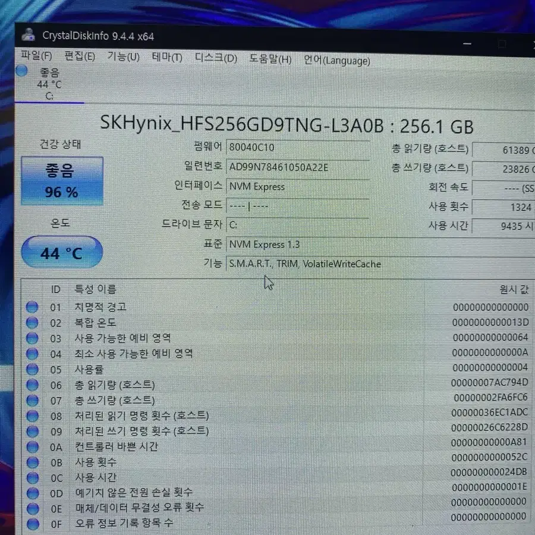Image resolution: width=535 pixels, height=535 pixels.
Task: Click status icon for row 05 사용률
Action: (x=33, y=369)
